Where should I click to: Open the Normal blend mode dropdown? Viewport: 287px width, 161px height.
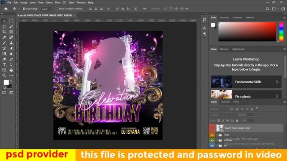coord(223,115)
